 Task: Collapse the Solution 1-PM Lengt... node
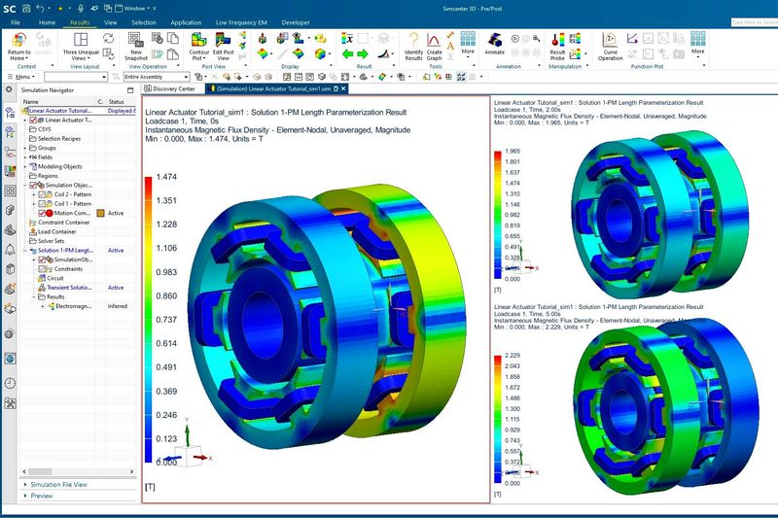[25, 251]
